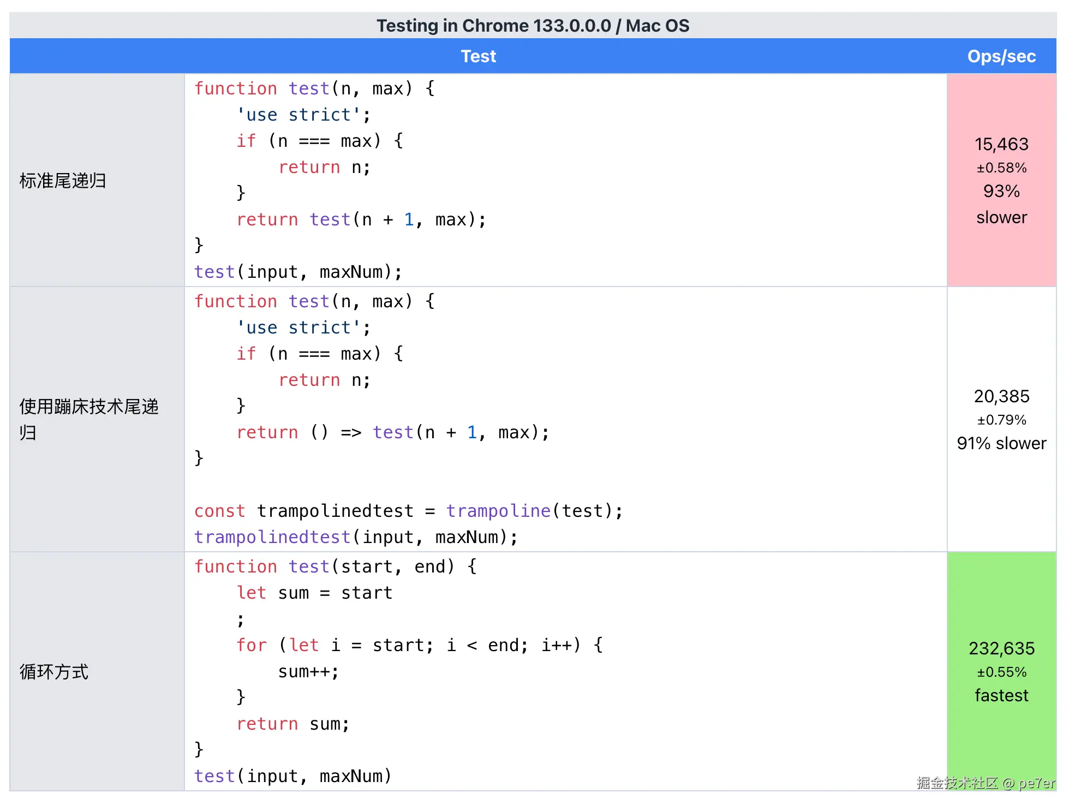Click the 'for (let i = start...' loop line
The image size is (1075, 811).
pos(419,645)
